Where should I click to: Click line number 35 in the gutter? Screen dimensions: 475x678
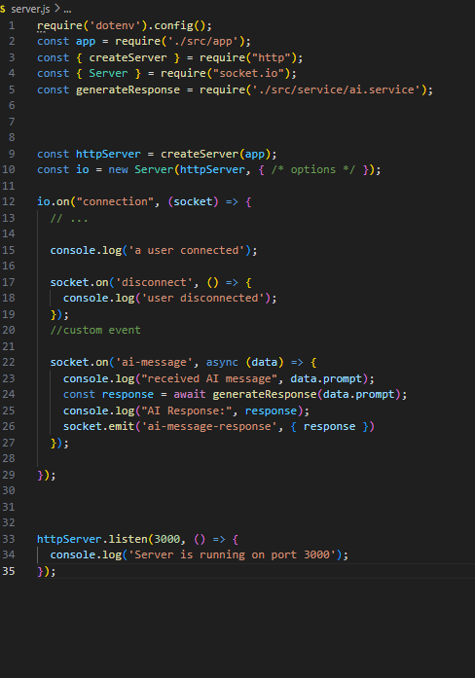point(8,571)
